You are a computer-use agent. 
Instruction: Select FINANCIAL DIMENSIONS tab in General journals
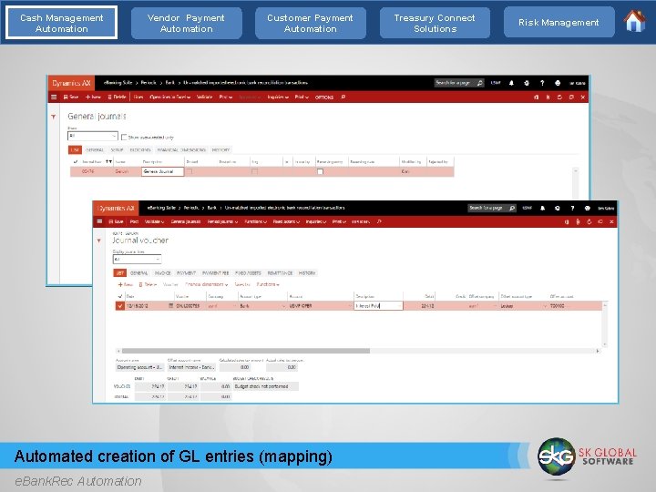click(x=181, y=149)
